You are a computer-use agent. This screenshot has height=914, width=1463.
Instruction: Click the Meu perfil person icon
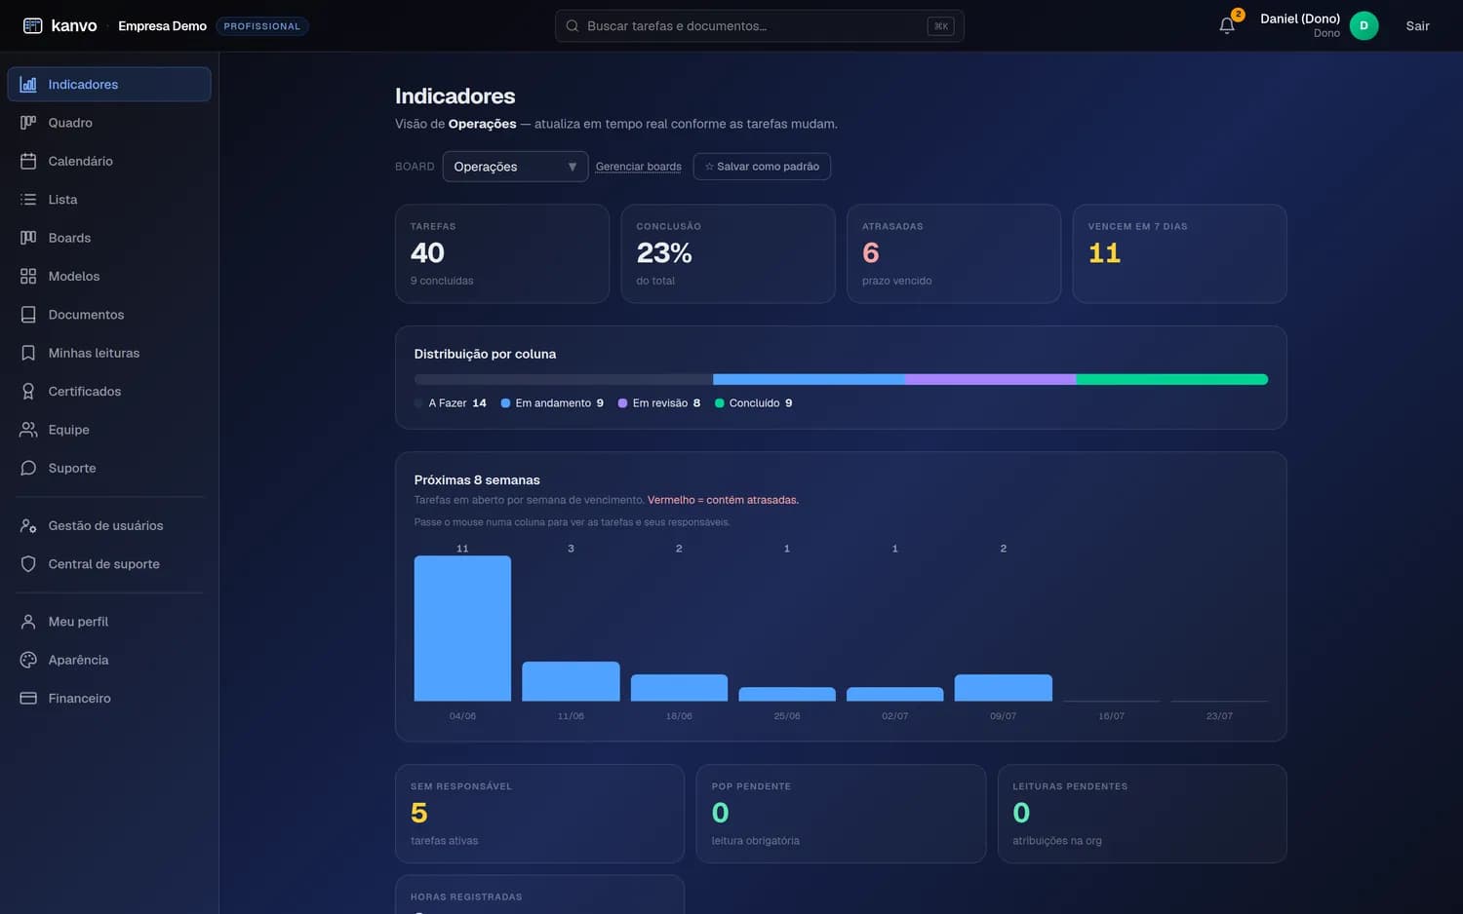pos(28,622)
